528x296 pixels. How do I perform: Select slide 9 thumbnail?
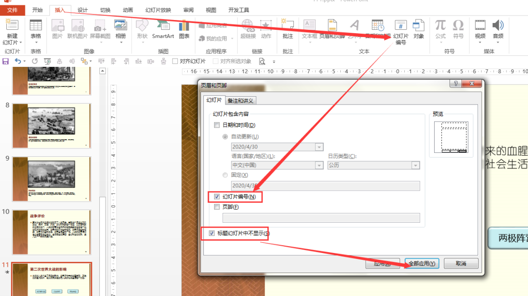[x=51, y=179]
